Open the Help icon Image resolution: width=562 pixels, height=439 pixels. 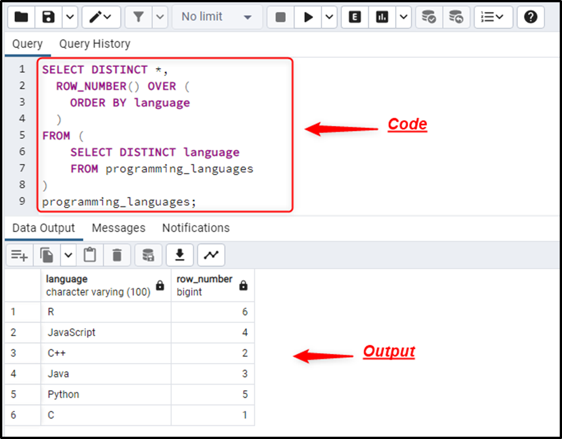(531, 17)
